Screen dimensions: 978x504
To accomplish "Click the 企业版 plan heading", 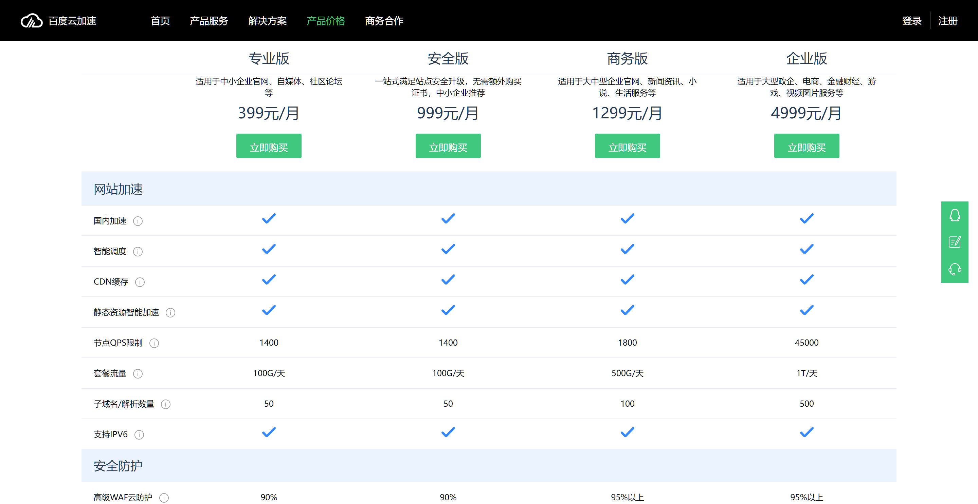I will (807, 59).
